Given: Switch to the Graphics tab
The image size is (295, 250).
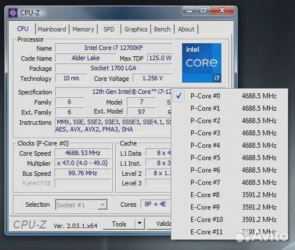Looking at the screenshot, I should pos(136,29).
